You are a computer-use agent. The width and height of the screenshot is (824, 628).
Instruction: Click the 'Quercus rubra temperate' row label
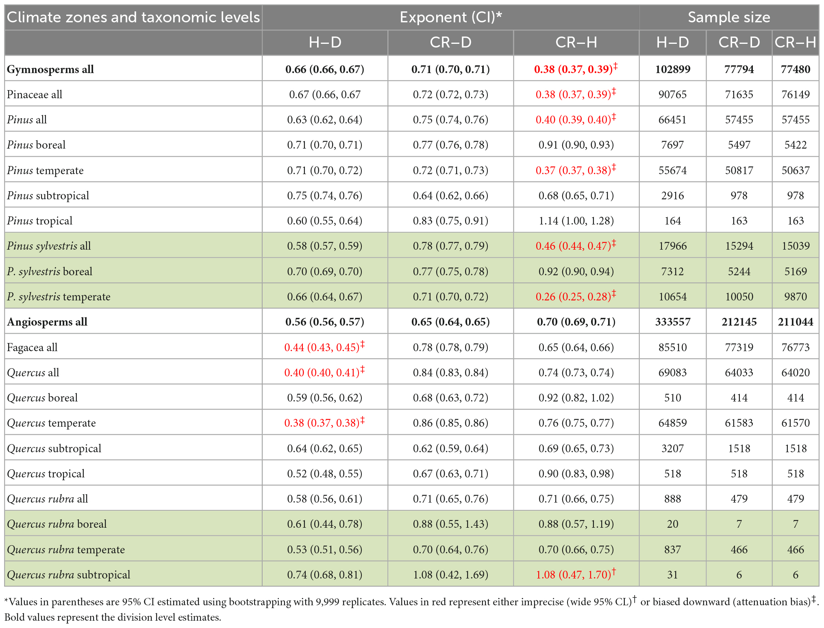point(66,550)
